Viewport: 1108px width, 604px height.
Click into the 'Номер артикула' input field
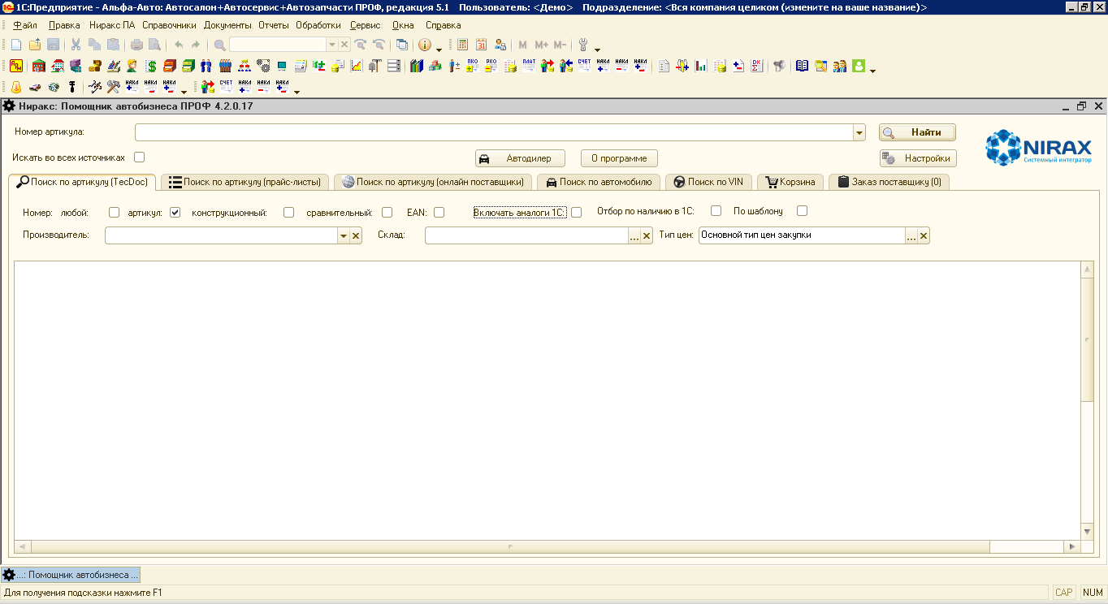pyautogui.click(x=494, y=132)
